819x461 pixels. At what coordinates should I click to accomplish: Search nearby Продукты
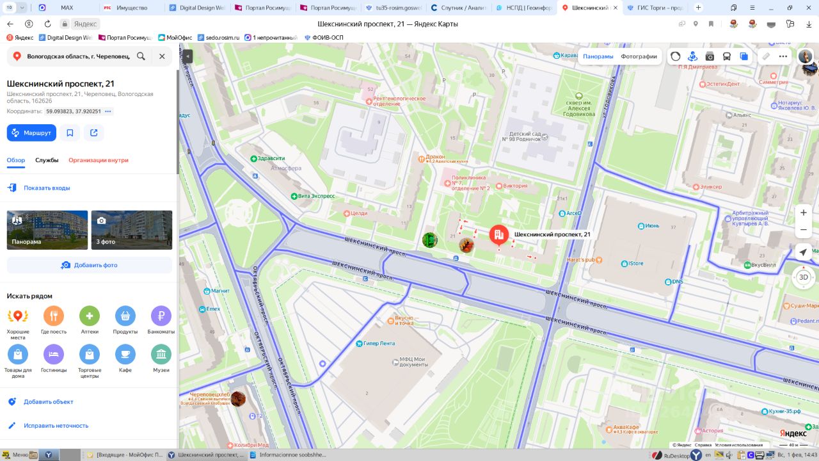[125, 321]
